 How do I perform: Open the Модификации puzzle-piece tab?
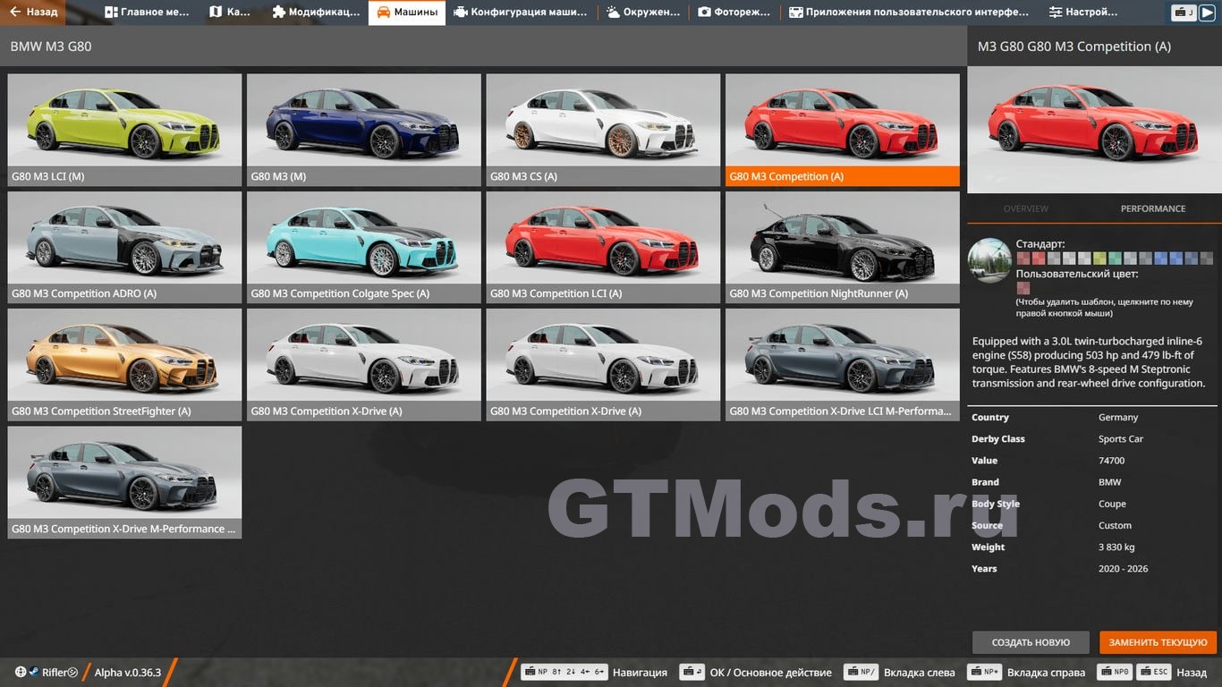click(x=316, y=13)
